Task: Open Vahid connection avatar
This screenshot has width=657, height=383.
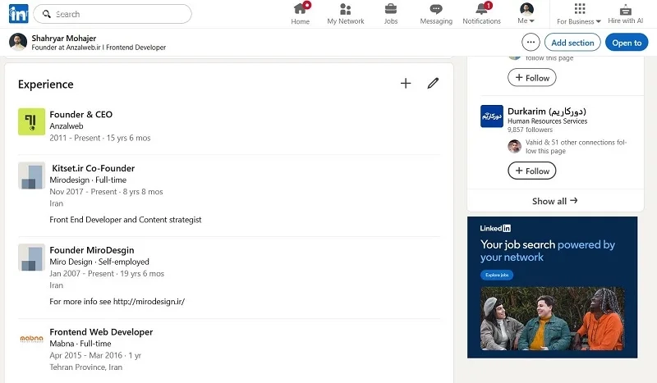Action: (x=515, y=146)
